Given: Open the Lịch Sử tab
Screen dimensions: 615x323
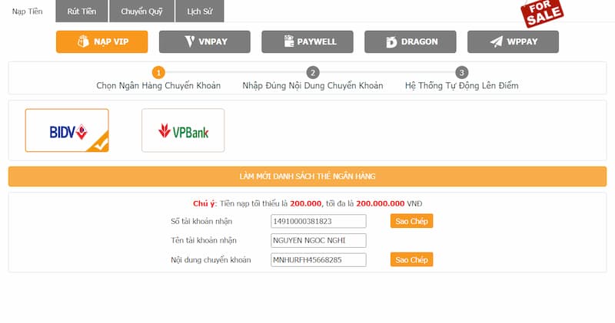Looking at the screenshot, I should 200,12.
